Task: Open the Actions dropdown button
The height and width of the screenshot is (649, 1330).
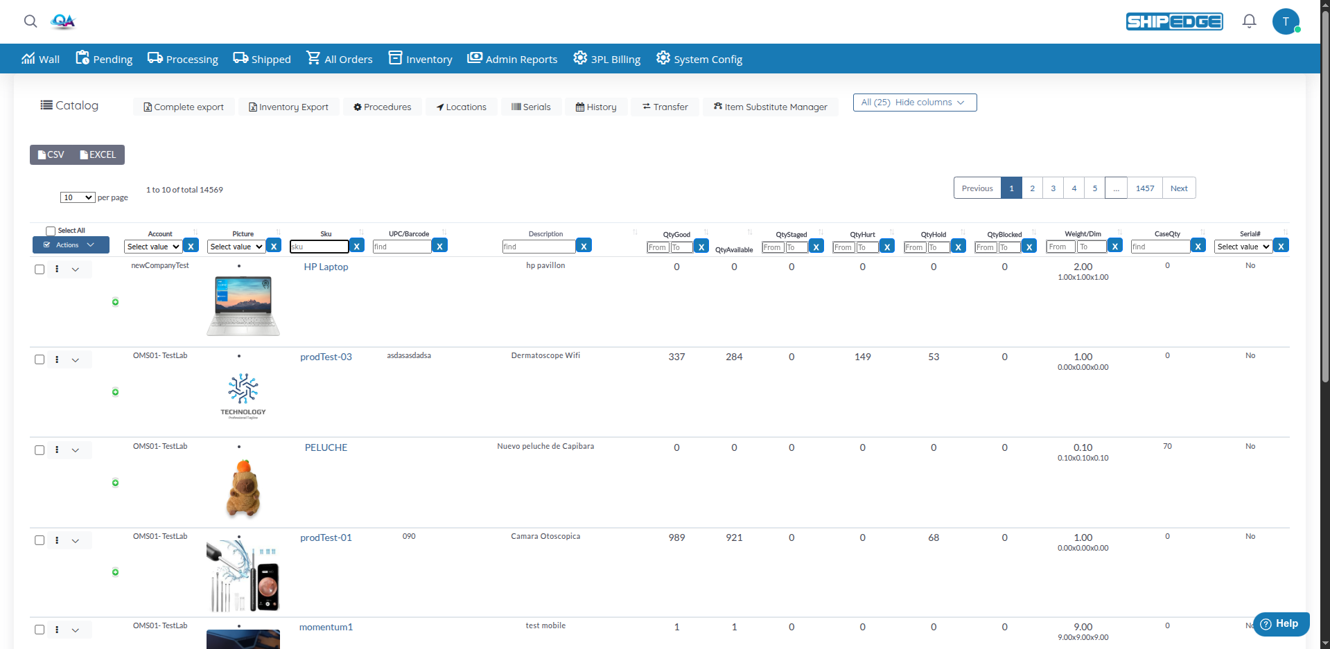Action: tap(71, 245)
